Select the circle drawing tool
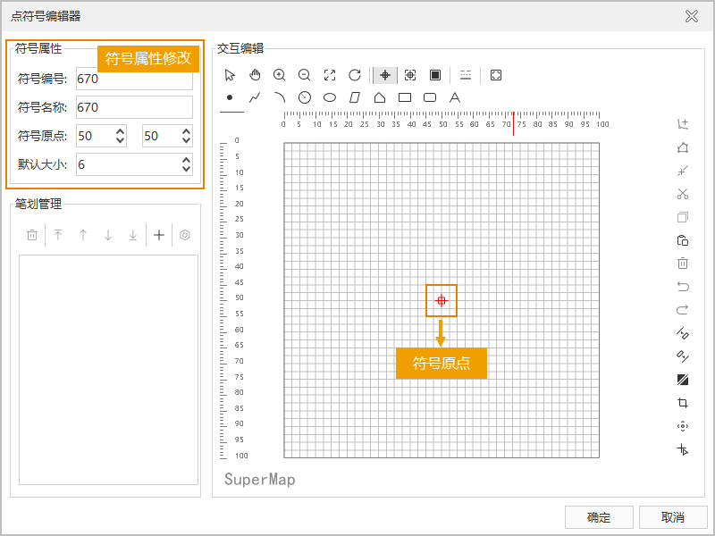Screen dimensions: 715x536 [x=305, y=97]
